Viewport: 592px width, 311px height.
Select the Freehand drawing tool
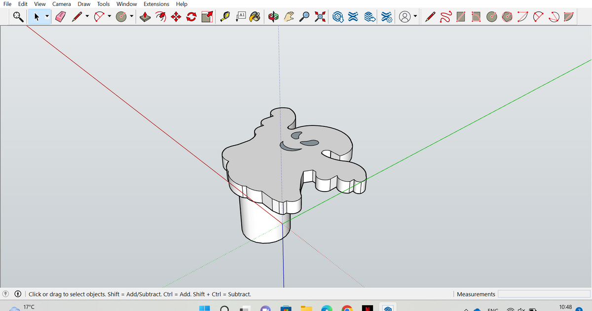pos(445,17)
